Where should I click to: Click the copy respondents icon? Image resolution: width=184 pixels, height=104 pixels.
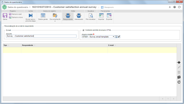click(179, 77)
